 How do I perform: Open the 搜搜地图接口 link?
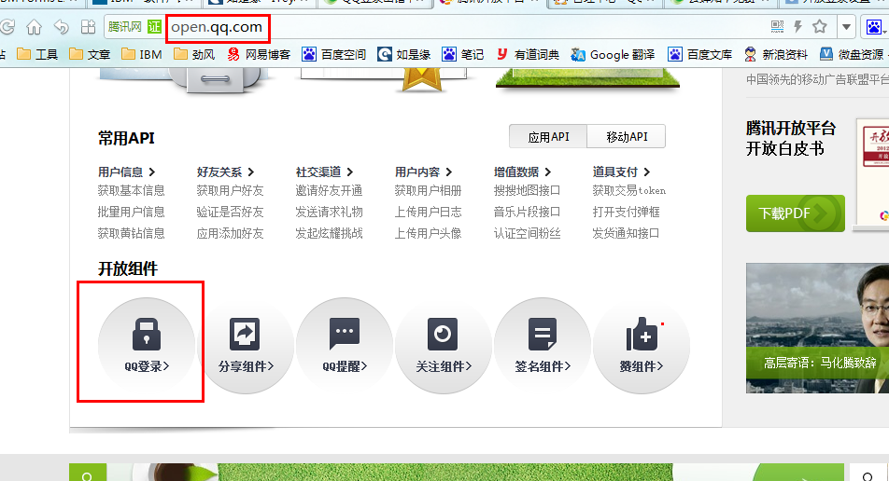(x=527, y=191)
